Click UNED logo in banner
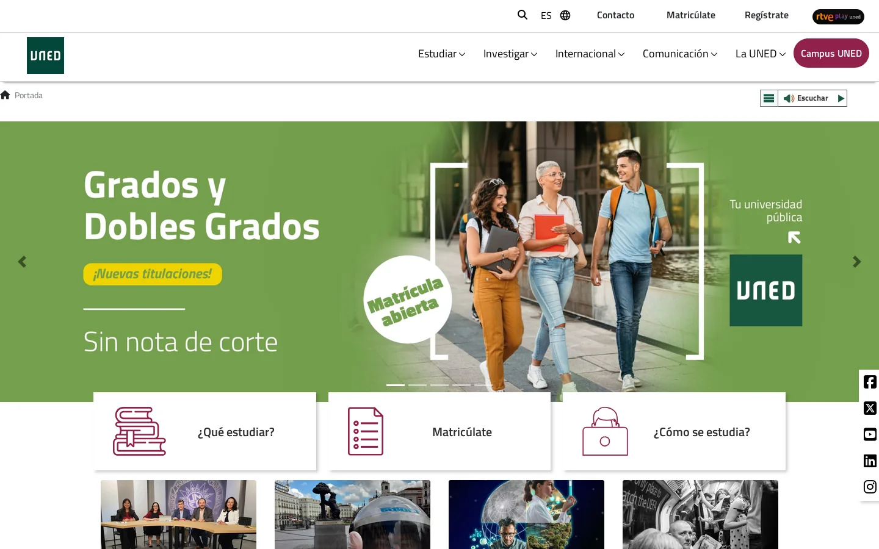Viewport: 879px width, 549px height. pos(765,290)
